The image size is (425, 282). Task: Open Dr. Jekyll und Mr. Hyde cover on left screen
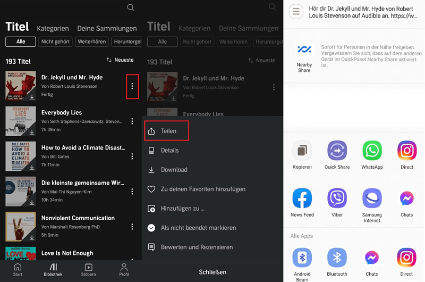pos(21,86)
